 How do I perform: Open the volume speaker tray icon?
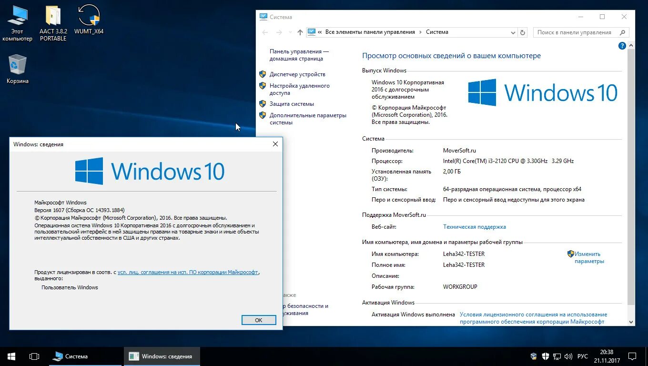568,356
